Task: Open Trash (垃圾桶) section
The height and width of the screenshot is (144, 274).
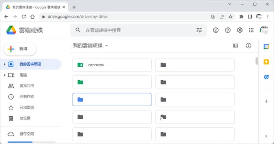Action: click(25, 118)
